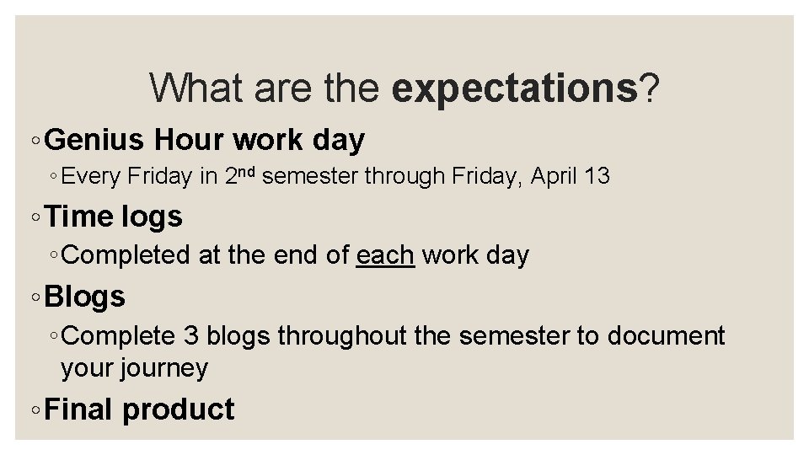
Task: Click the superscript 'nd' after the 2
Action: pos(247,172)
